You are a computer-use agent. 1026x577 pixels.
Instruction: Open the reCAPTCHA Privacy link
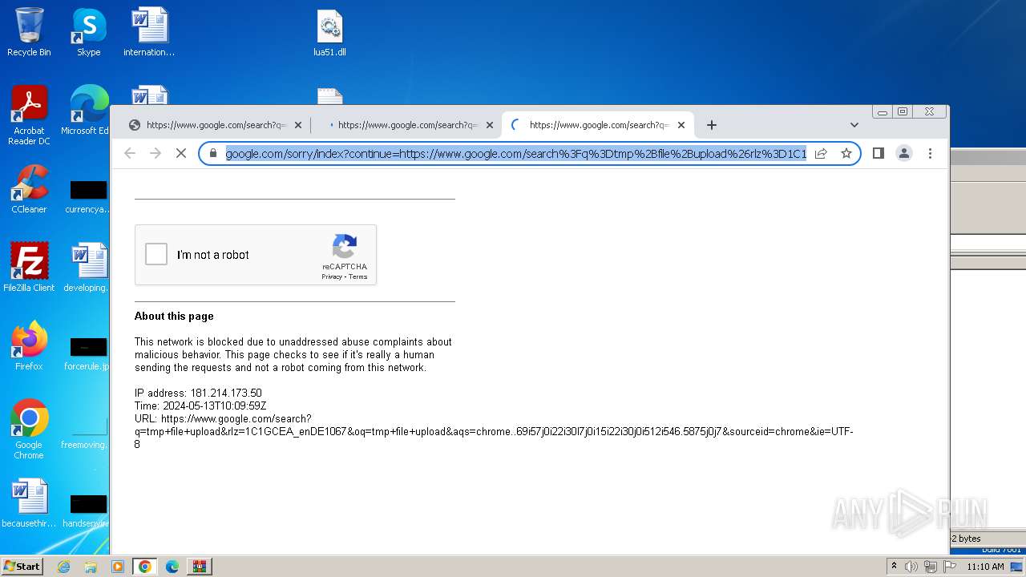(x=332, y=277)
